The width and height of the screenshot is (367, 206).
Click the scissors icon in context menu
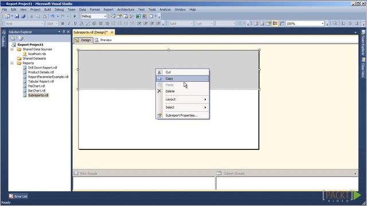pyautogui.click(x=159, y=73)
